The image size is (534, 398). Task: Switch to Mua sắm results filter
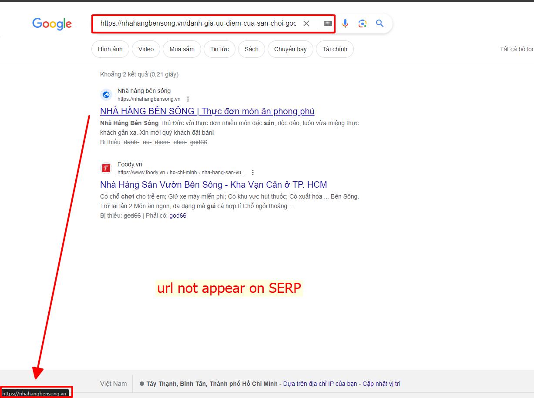(182, 49)
